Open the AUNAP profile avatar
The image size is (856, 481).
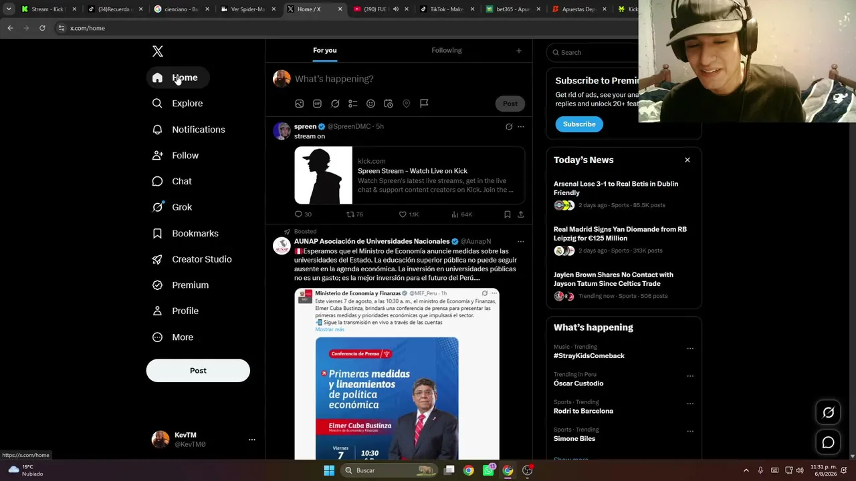coord(282,246)
